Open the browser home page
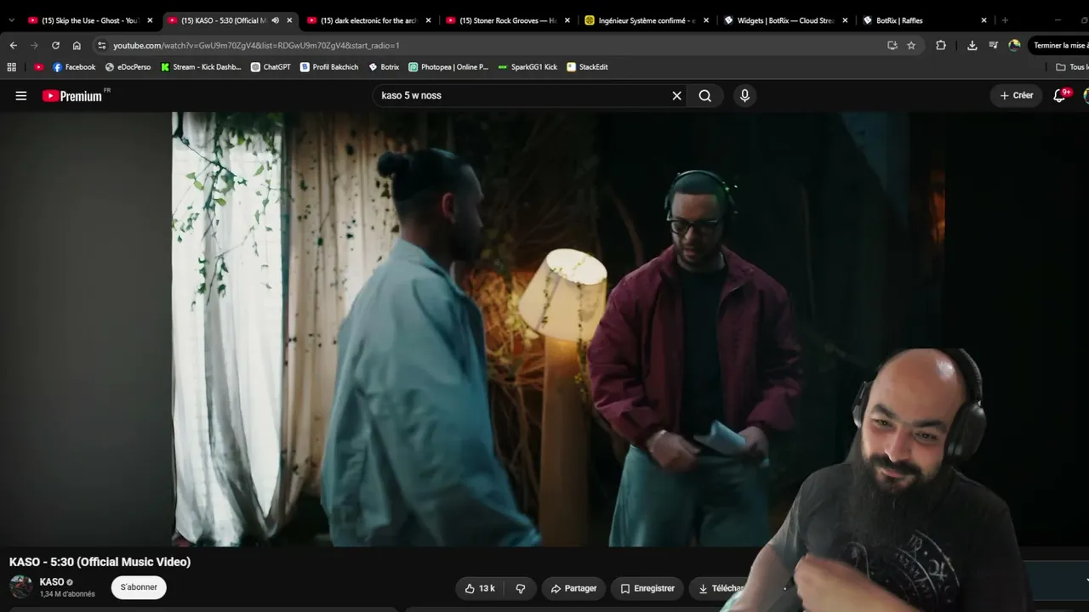Viewport: 1089px width, 612px height. coord(77,45)
